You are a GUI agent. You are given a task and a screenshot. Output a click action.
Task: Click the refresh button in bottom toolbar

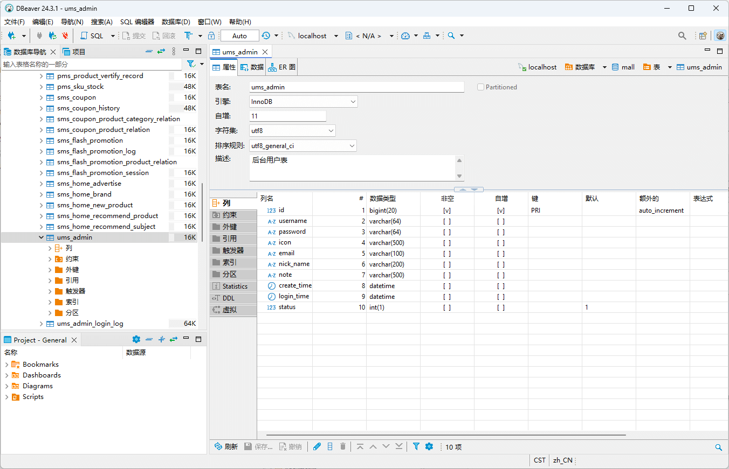click(226, 446)
